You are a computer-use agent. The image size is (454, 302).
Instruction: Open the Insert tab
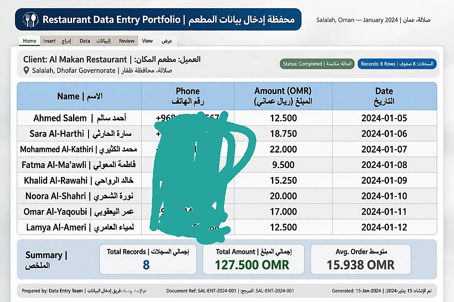click(57, 41)
